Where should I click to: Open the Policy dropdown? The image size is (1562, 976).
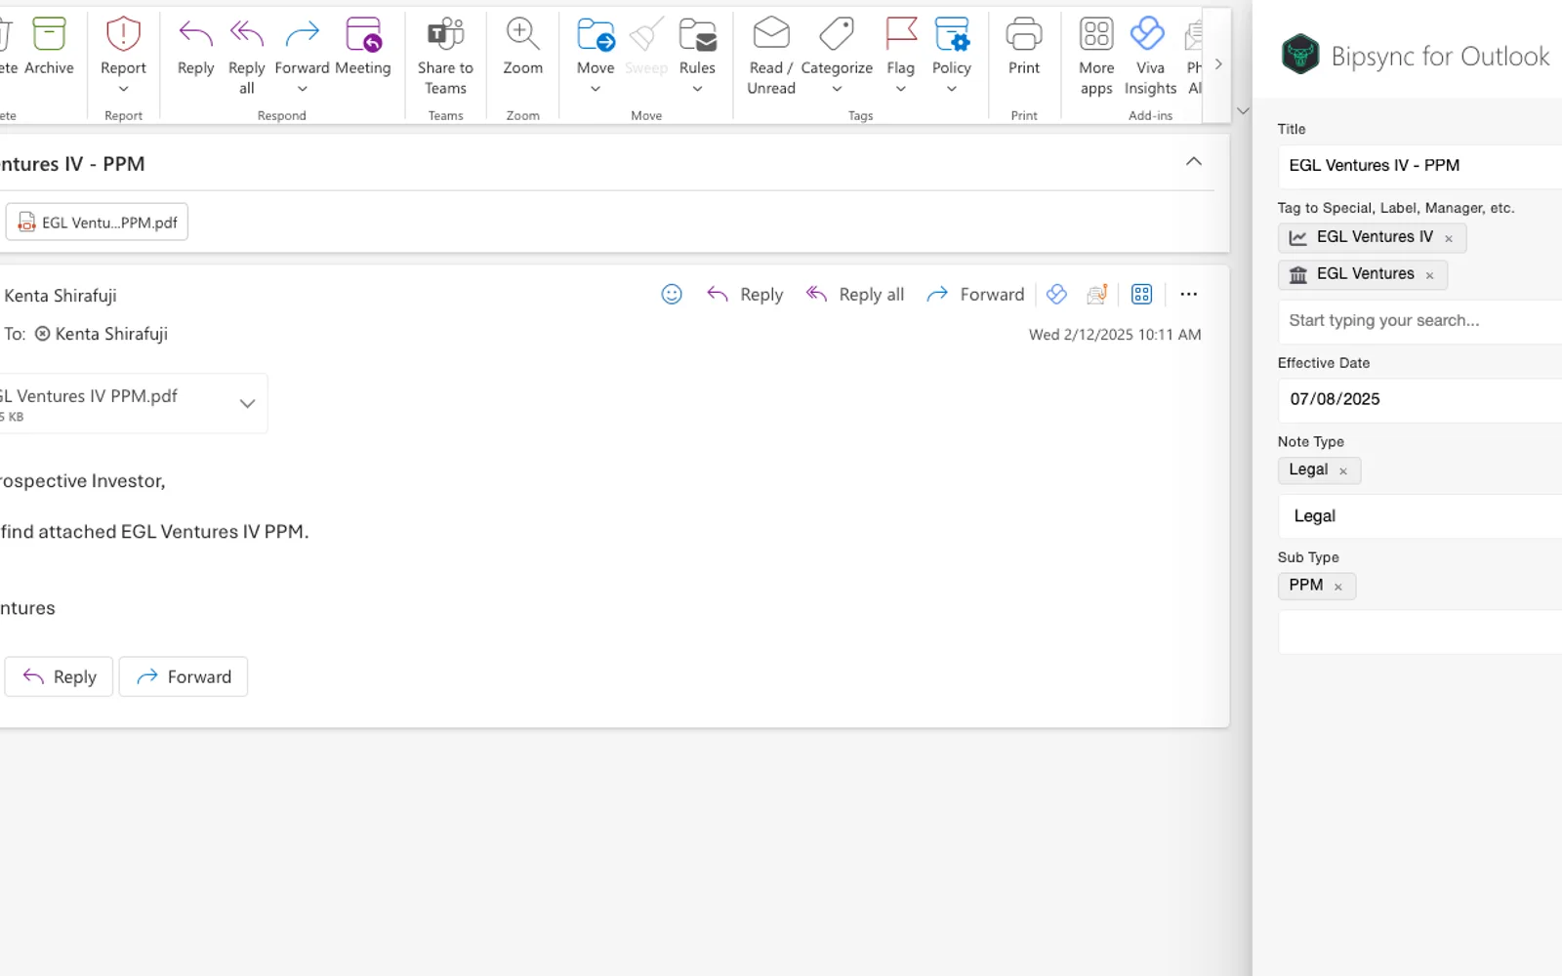(951, 89)
